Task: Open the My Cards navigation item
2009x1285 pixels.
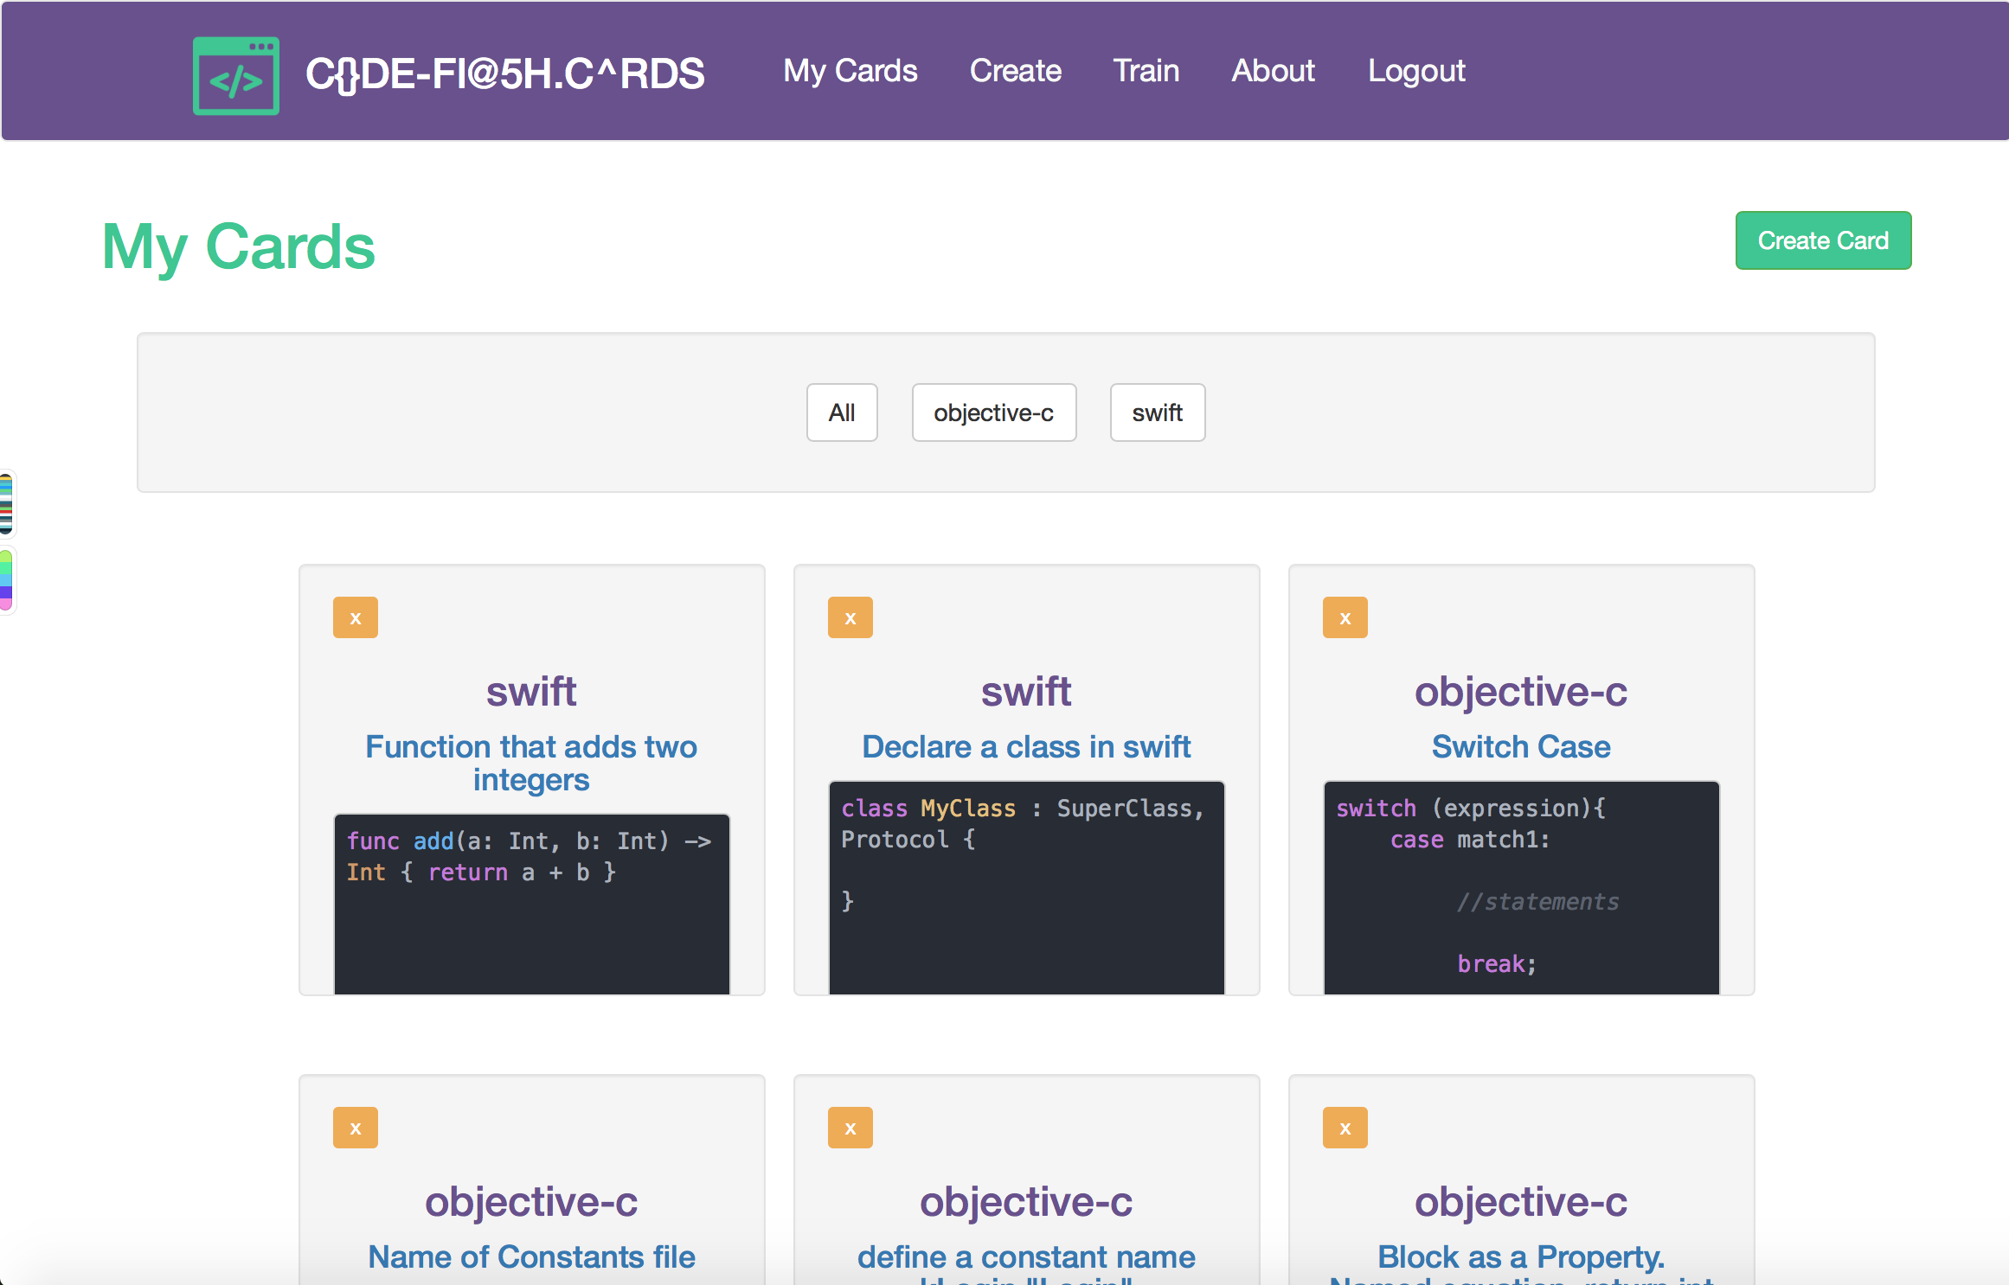Action: coord(850,71)
